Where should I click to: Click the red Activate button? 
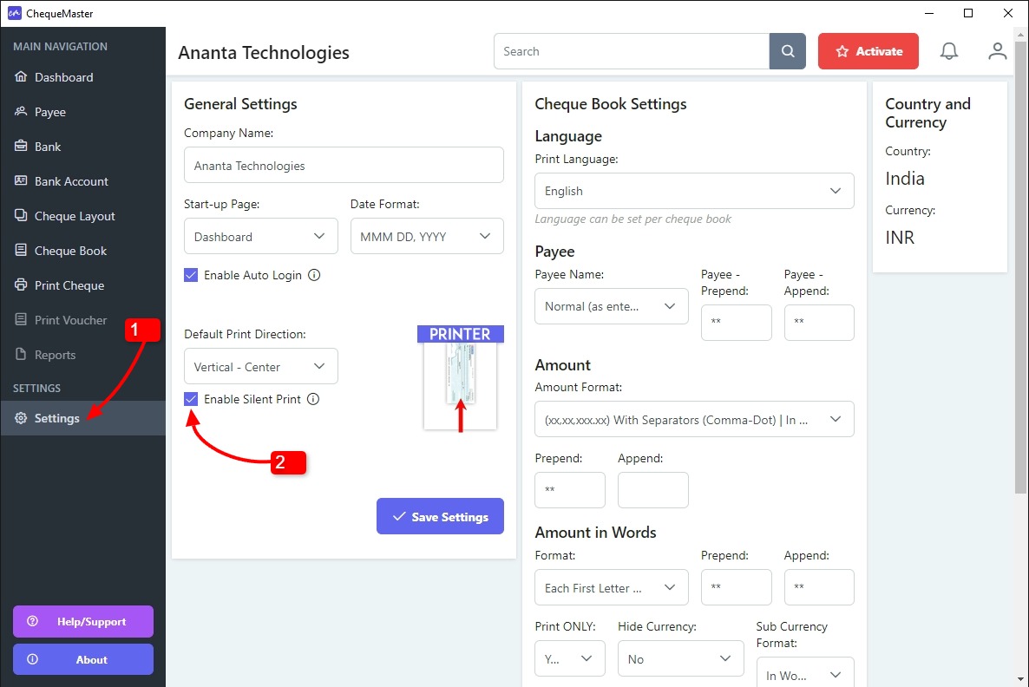tap(868, 51)
